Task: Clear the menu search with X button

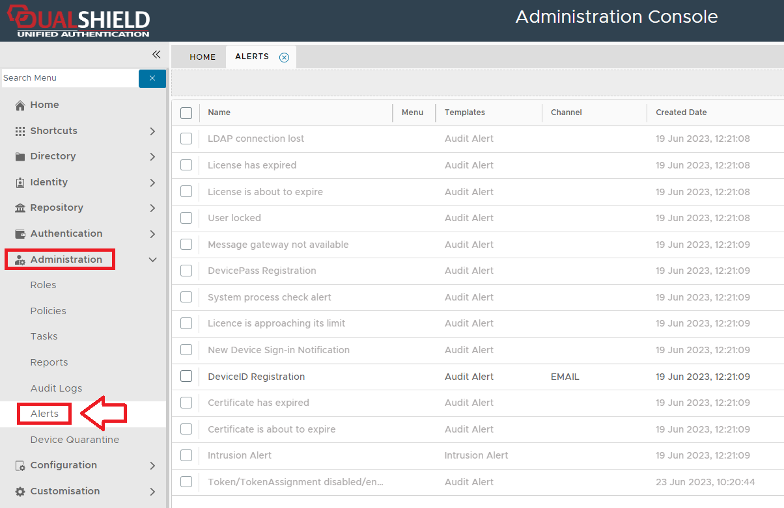Action: point(152,78)
